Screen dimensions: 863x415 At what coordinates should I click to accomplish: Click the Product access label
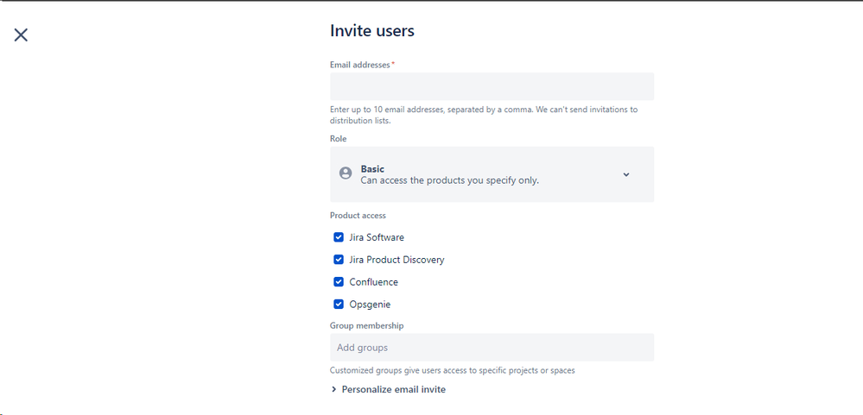coord(358,216)
